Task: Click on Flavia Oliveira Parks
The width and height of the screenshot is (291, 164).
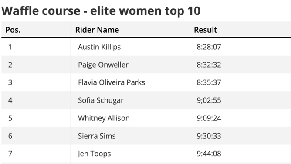Action: coord(112,82)
